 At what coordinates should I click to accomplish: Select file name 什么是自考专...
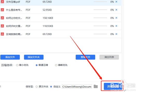[14, 10]
